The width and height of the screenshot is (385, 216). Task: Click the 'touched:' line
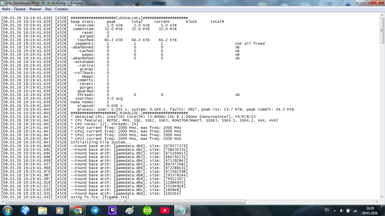(x=89, y=40)
